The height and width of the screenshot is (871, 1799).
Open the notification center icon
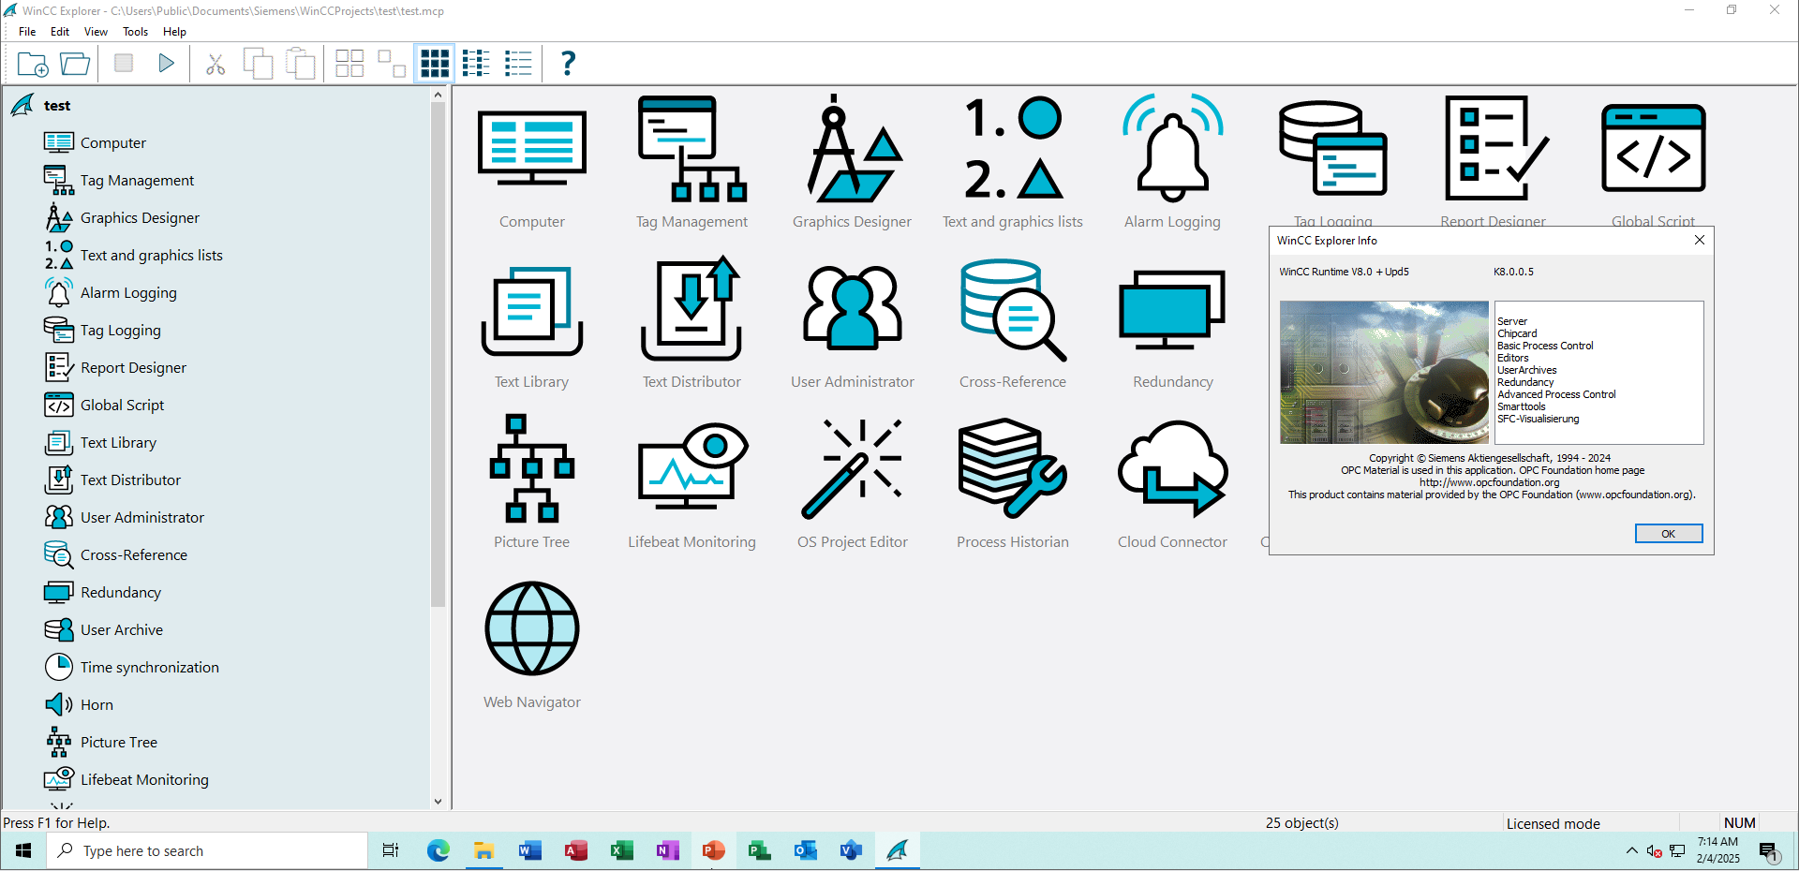[1768, 851]
